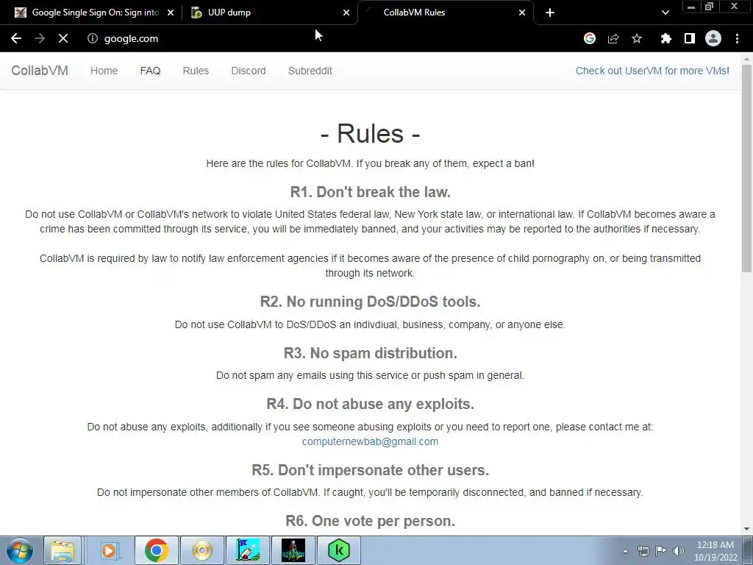
Task: Open the Home nav link
Action: [x=104, y=71]
